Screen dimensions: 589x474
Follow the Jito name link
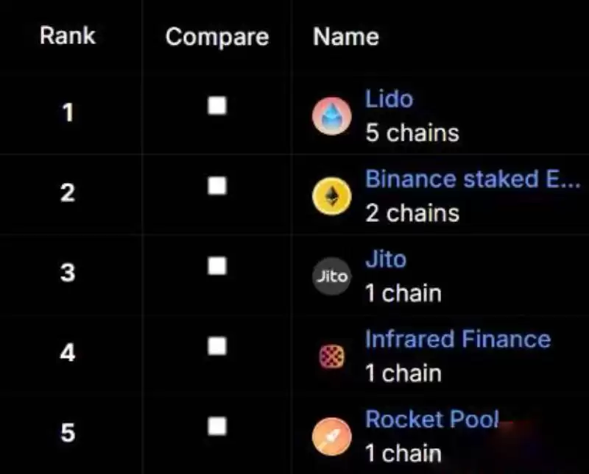pyautogui.click(x=385, y=259)
